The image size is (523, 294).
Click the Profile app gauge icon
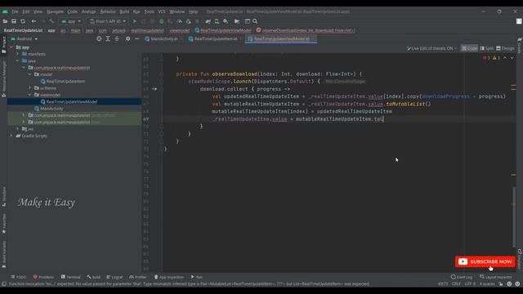pos(180,21)
